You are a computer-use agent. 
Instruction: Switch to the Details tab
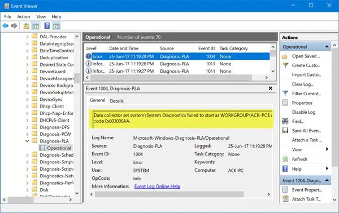pyautogui.click(x=117, y=101)
